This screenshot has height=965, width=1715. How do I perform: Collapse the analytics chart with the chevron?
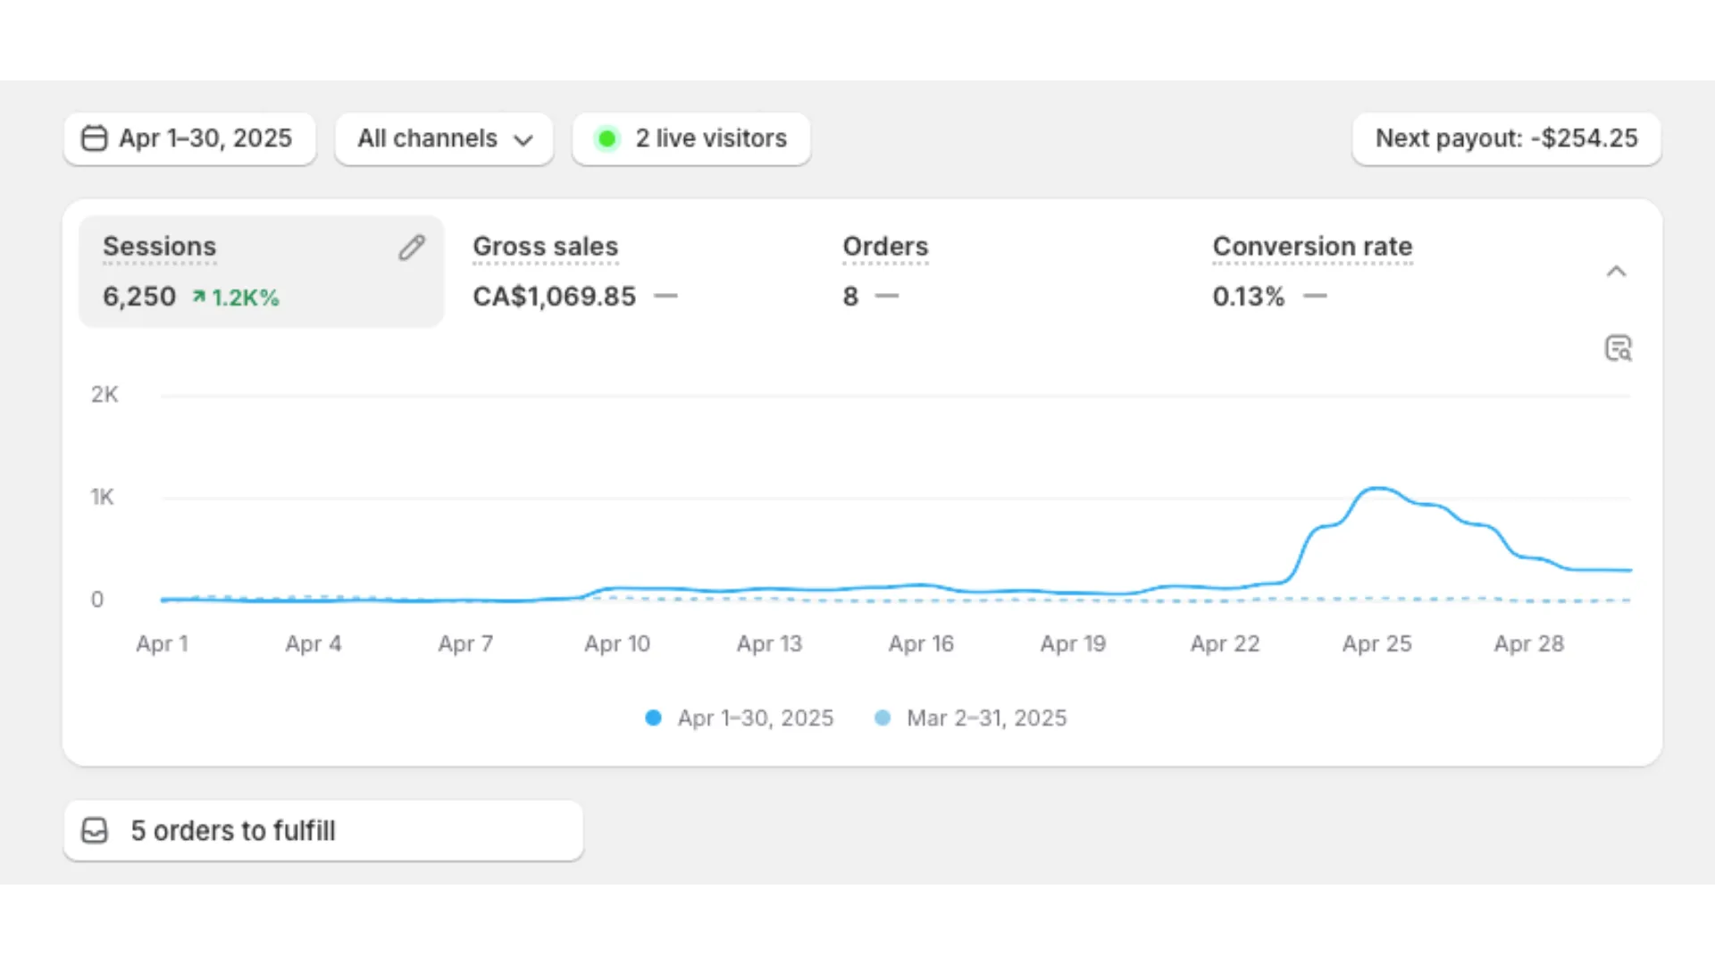click(x=1617, y=272)
